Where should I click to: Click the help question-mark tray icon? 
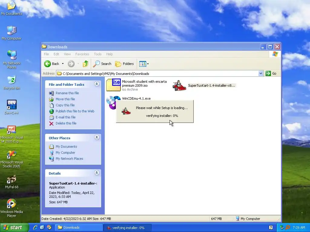point(271,227)
